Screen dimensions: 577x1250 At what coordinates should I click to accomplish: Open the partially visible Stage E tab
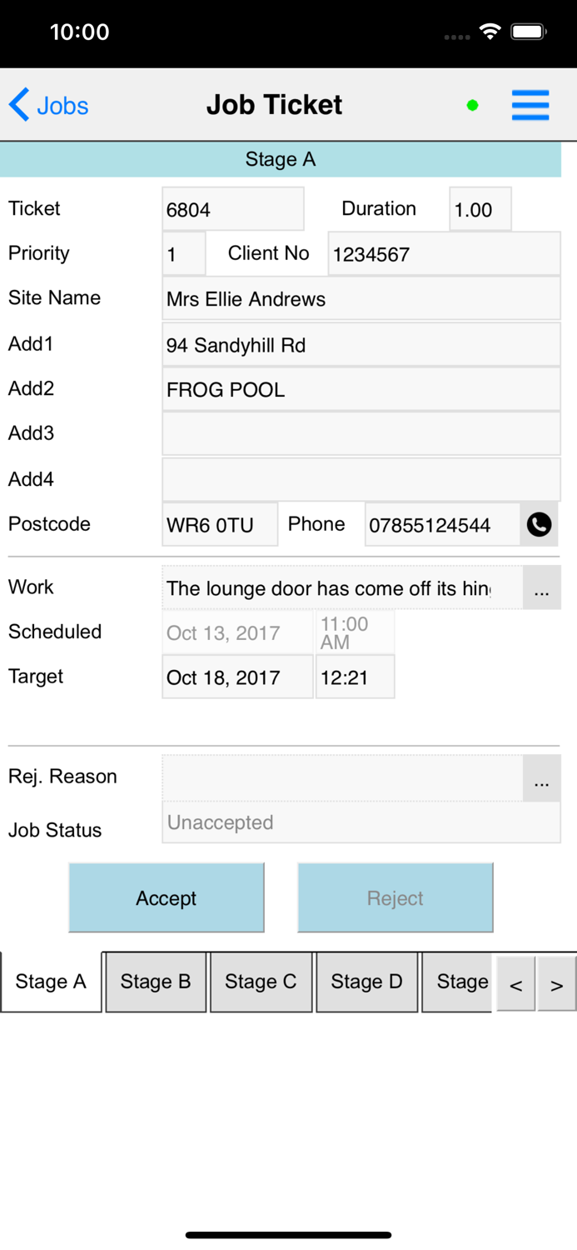coord(459,982)
